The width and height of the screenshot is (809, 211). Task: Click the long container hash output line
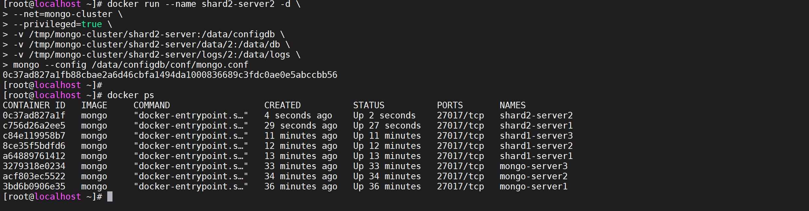tap(170, 75)
